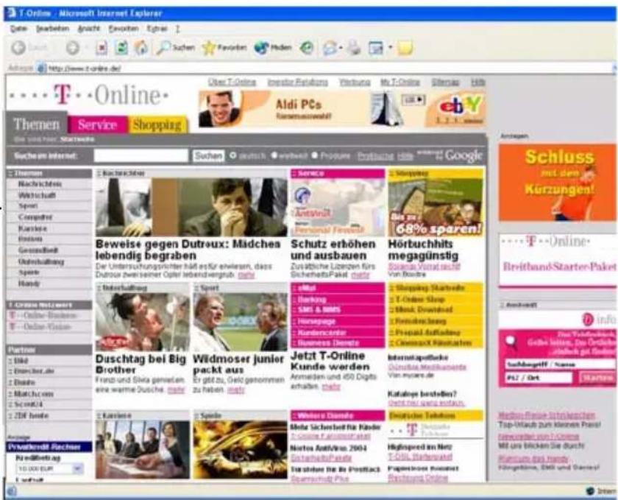
Task: Click the Forward arrow toolbar button
Action: coord(73,48)
